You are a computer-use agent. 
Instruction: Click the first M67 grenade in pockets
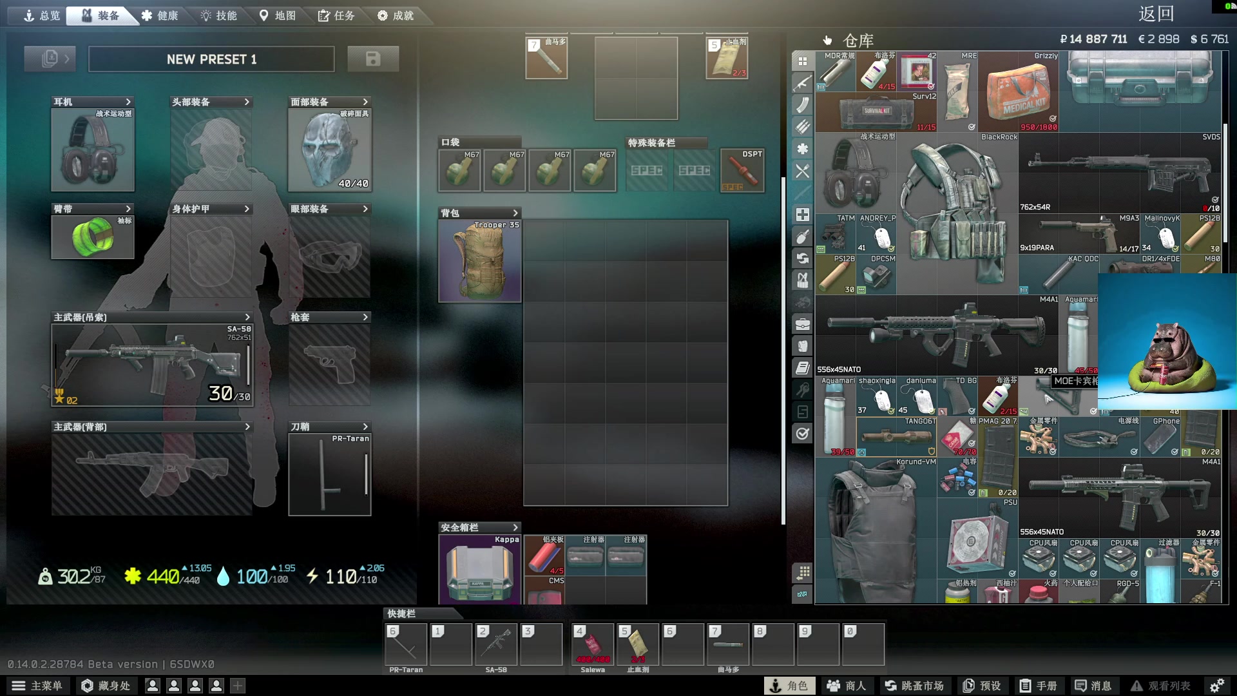click(x=459, y=171)
